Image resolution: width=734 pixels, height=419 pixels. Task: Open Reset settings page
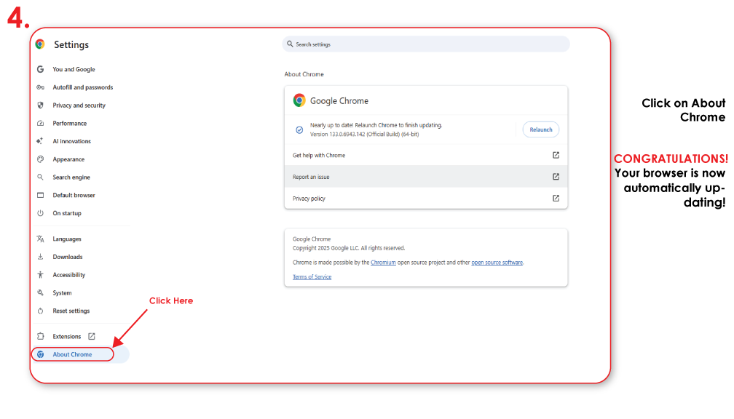[71, 311]
